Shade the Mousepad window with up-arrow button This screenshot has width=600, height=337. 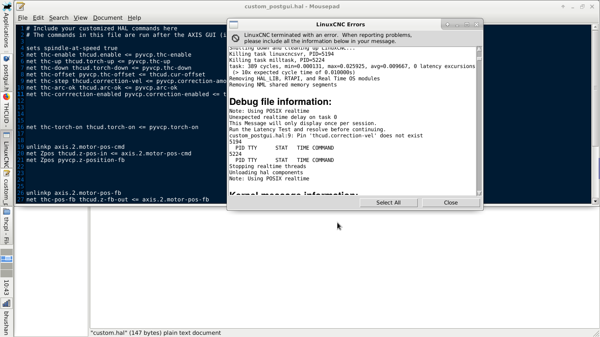(x=563, y=7)
